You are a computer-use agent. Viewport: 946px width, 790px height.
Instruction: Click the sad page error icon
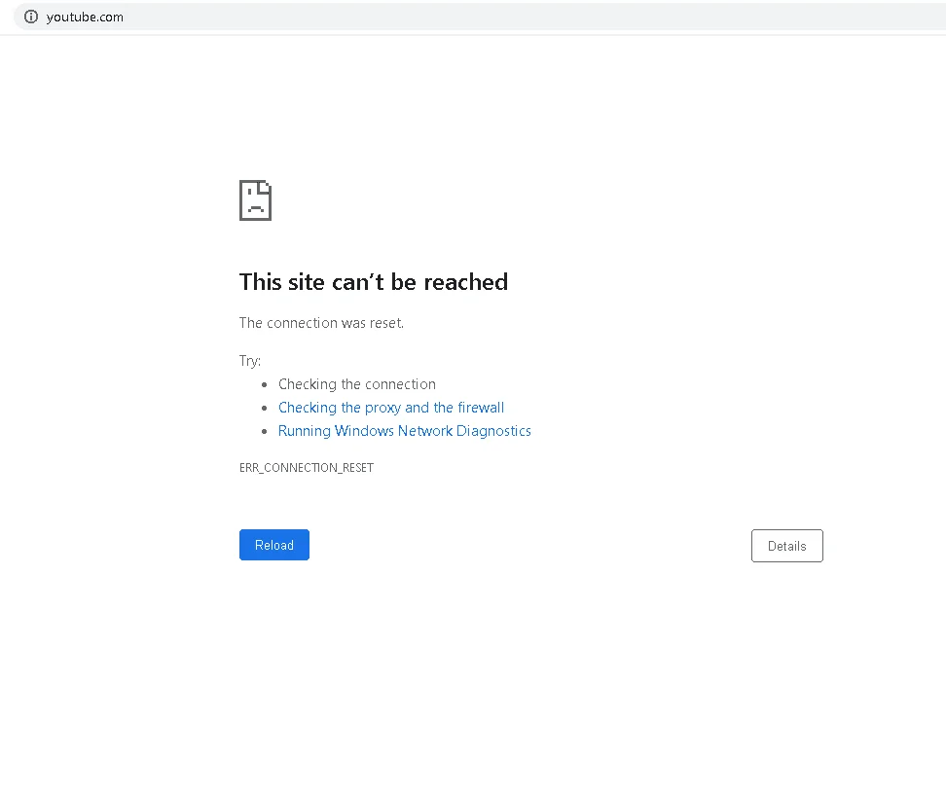[x=255, y=200]
